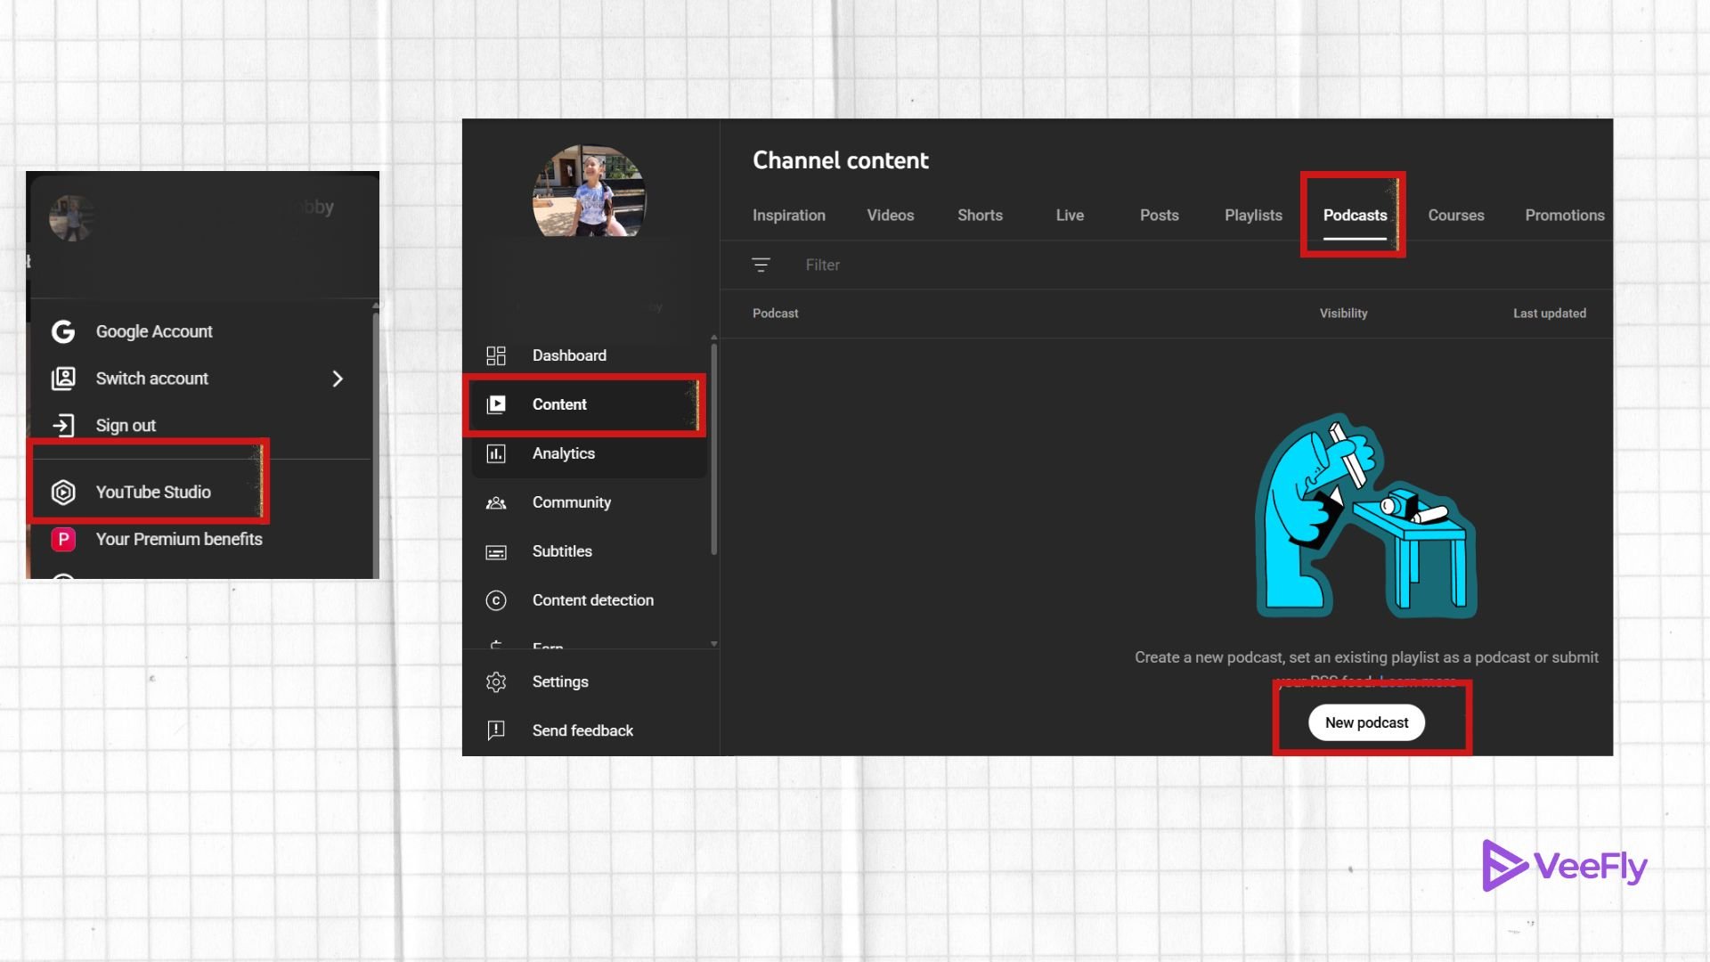This screenshot has width=1710, height=962.
Task: Switch to the Videos tab
Action: pos(890,215)
